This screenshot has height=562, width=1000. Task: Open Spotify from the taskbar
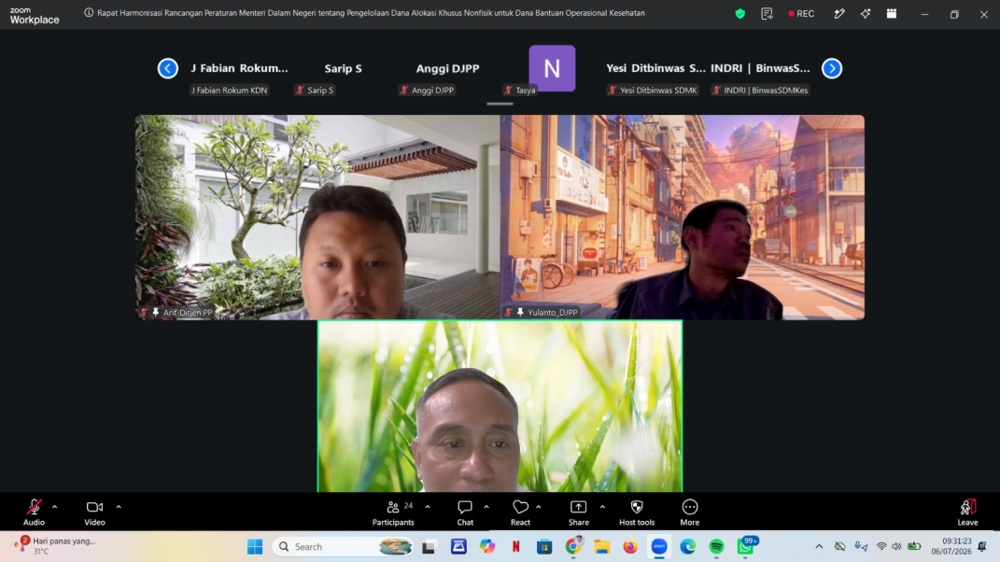716,547
